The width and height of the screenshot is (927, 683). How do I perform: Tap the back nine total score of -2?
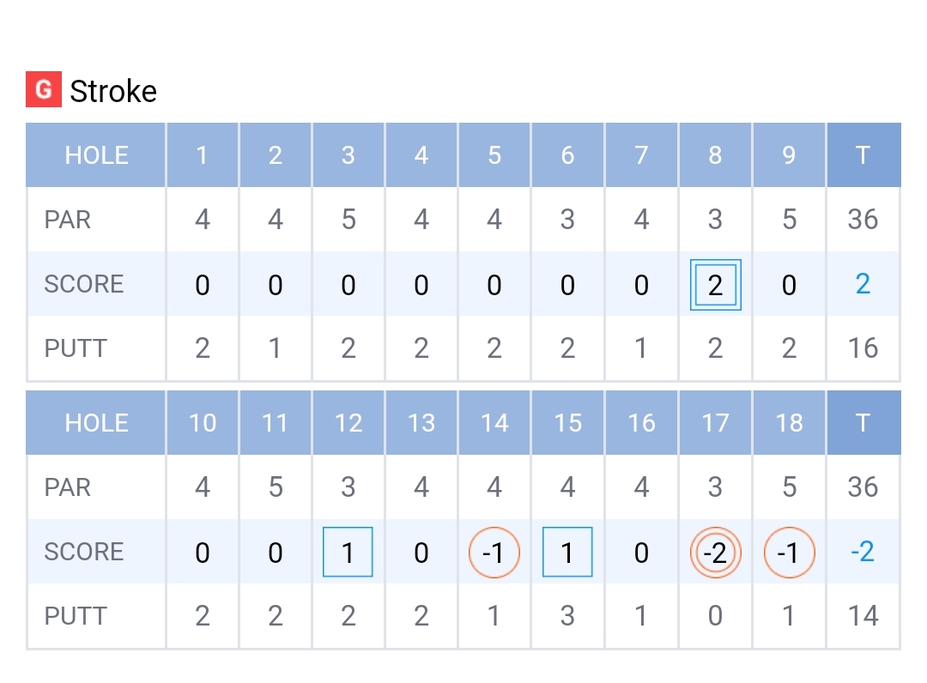863,552
